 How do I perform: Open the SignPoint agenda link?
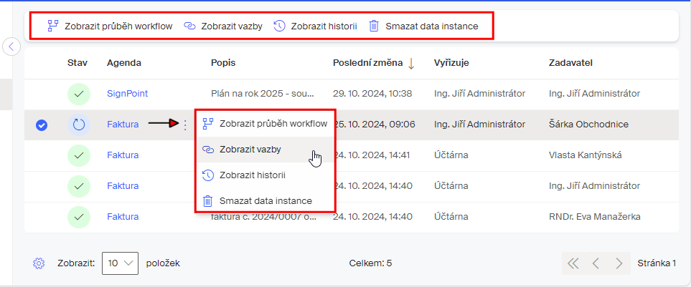127,94
